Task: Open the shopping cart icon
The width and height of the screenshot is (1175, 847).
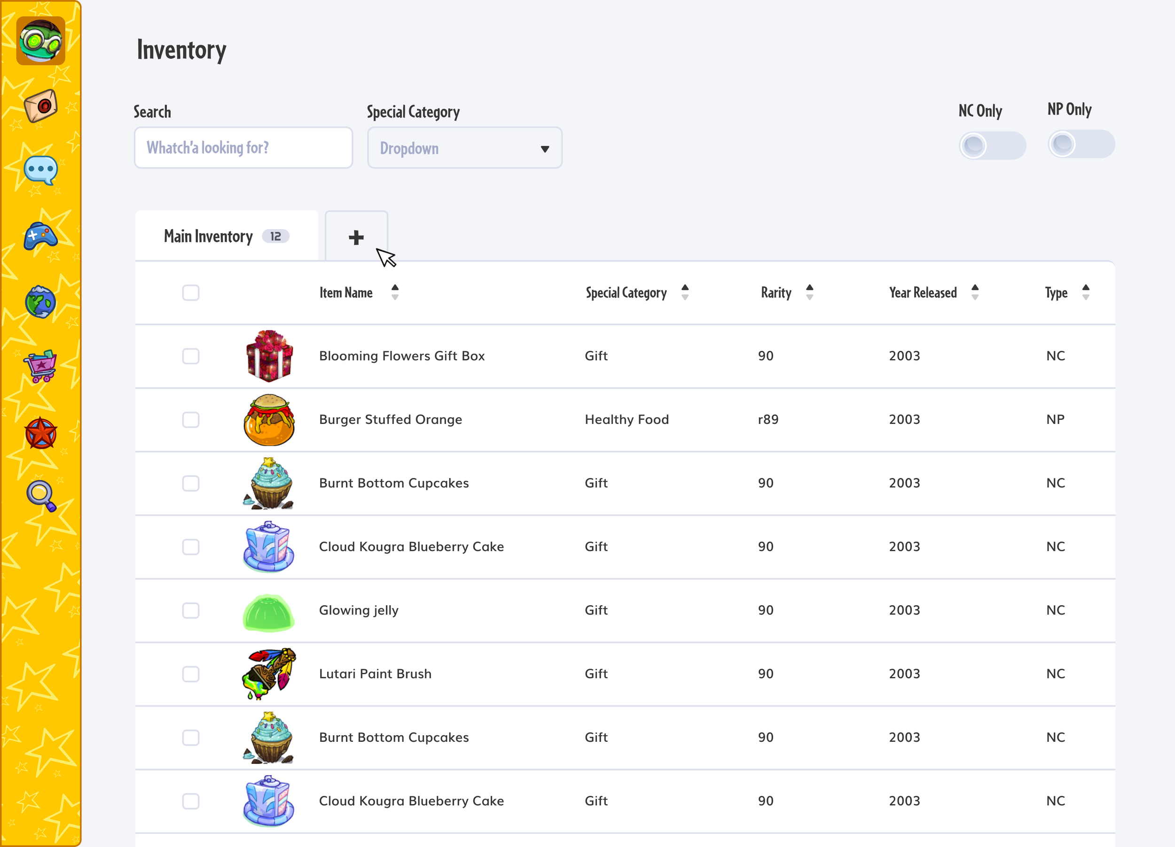Action: [x=40, y=366]
